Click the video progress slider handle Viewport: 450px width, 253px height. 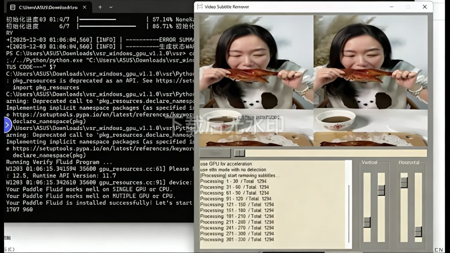[x=240, y=153]
